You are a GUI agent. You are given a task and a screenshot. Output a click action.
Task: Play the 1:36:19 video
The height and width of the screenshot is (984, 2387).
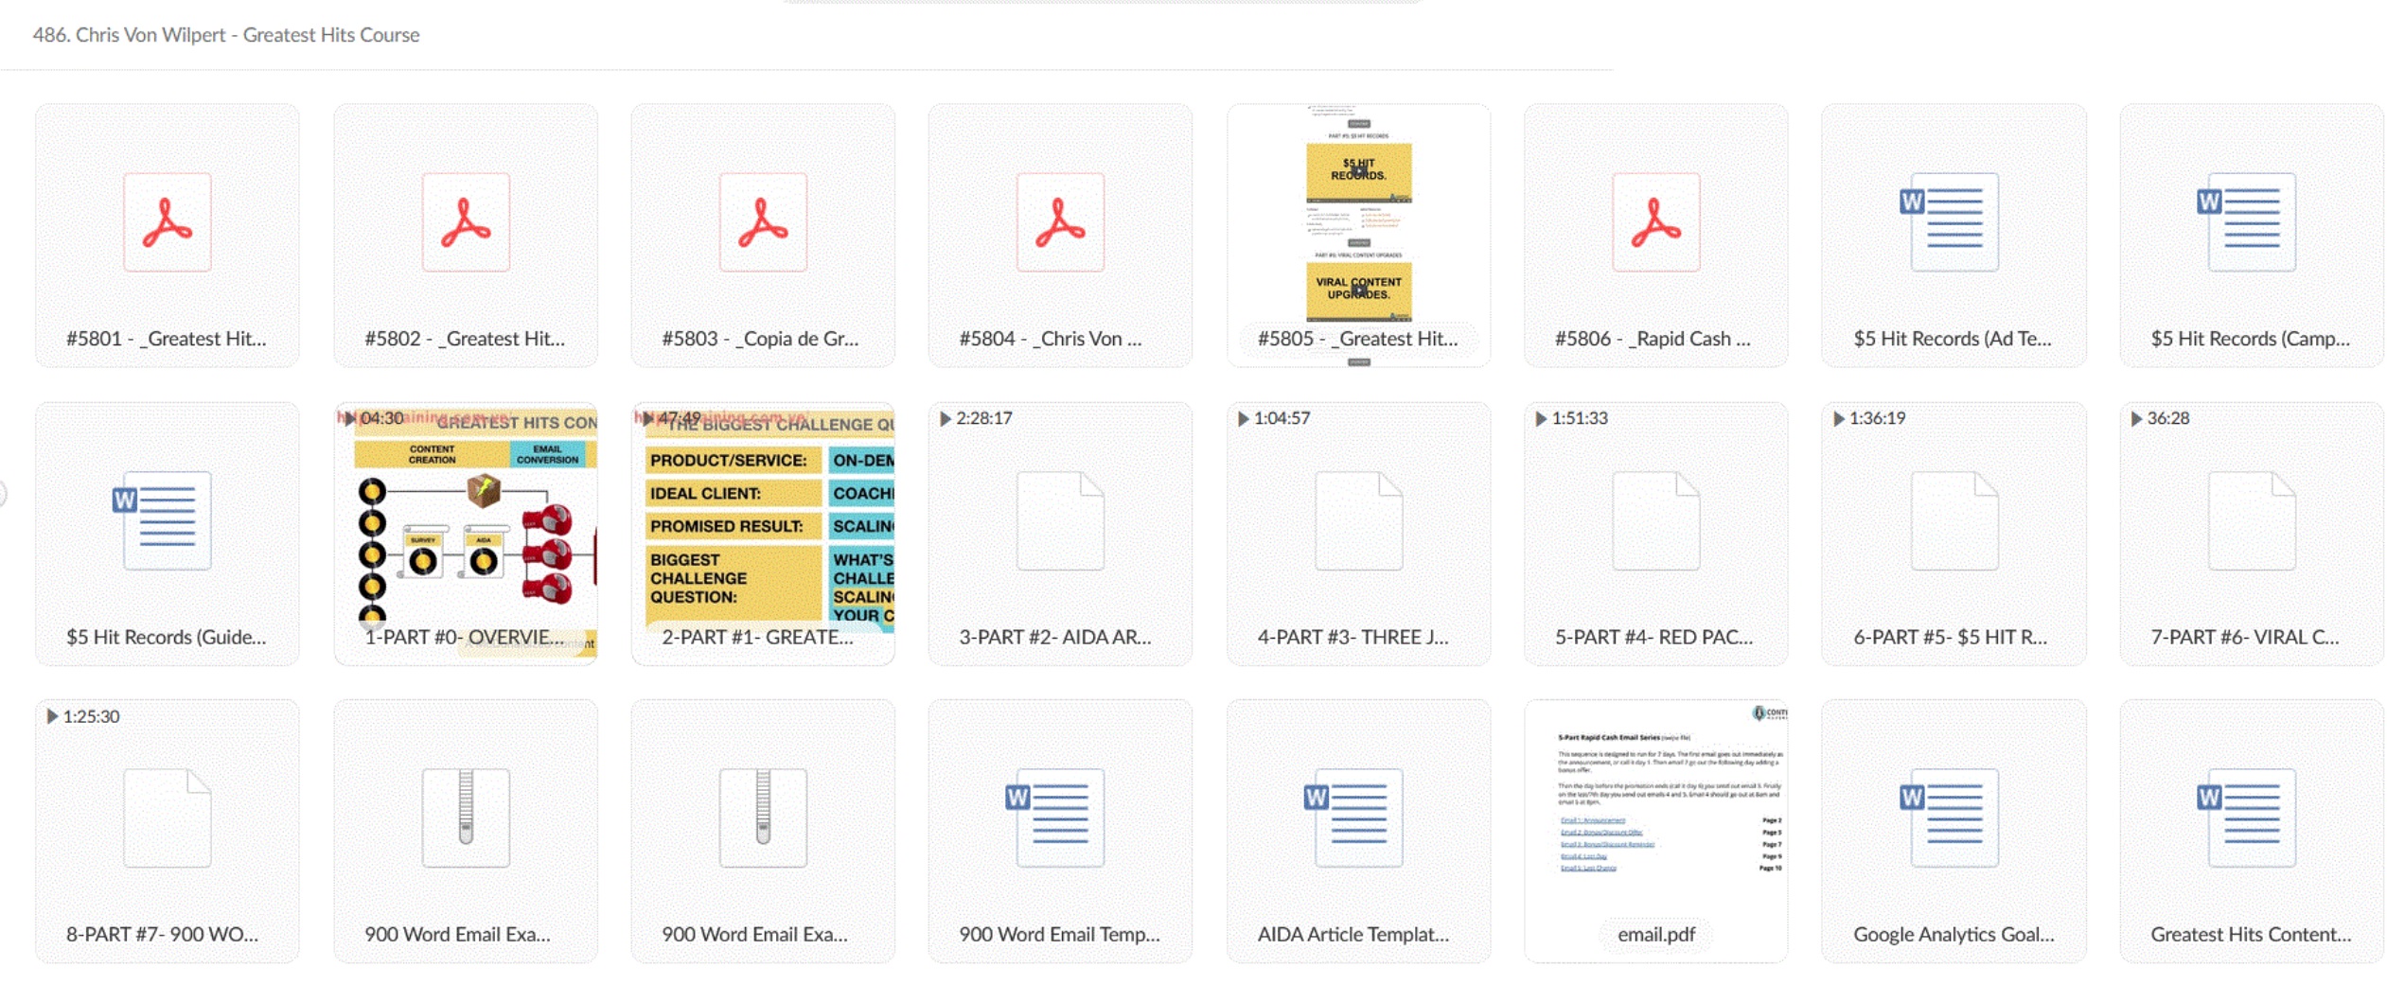[x=1837, y=418]
